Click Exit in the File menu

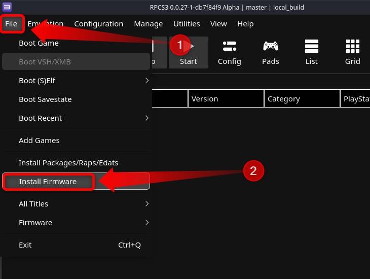25,245
